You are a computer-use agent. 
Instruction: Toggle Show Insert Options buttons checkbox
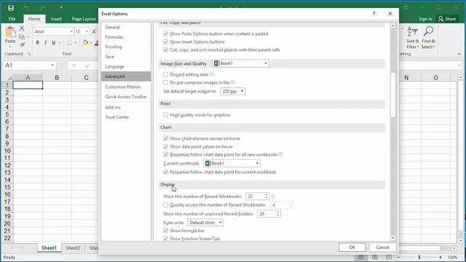click(165, 42)
